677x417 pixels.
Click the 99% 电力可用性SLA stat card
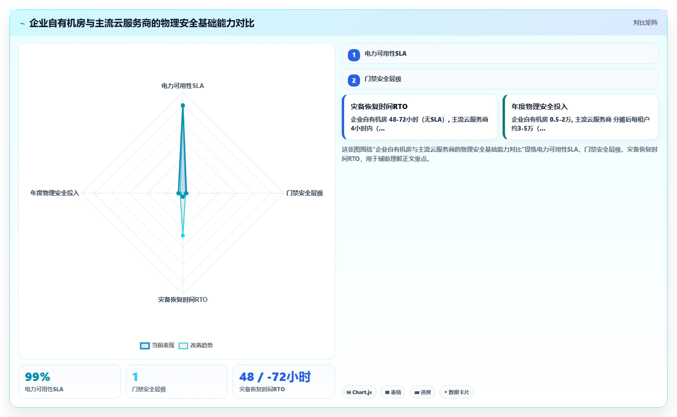pos(69,381)
